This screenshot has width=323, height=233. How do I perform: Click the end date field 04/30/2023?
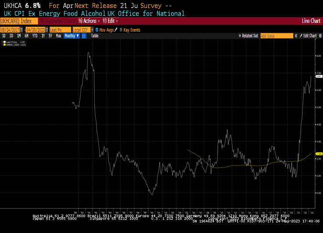tap(36, 30)
